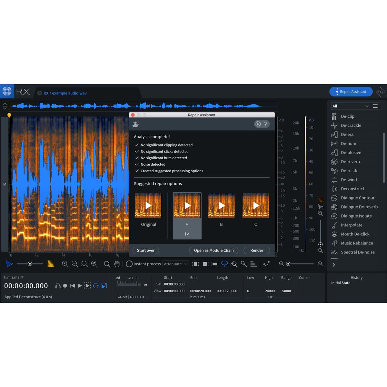The image size is (387, 387).
Task: Click the orange spectrogram opacity icon
Action: [51, 264]
